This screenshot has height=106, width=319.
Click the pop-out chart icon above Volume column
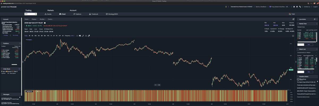pos(293,19)
